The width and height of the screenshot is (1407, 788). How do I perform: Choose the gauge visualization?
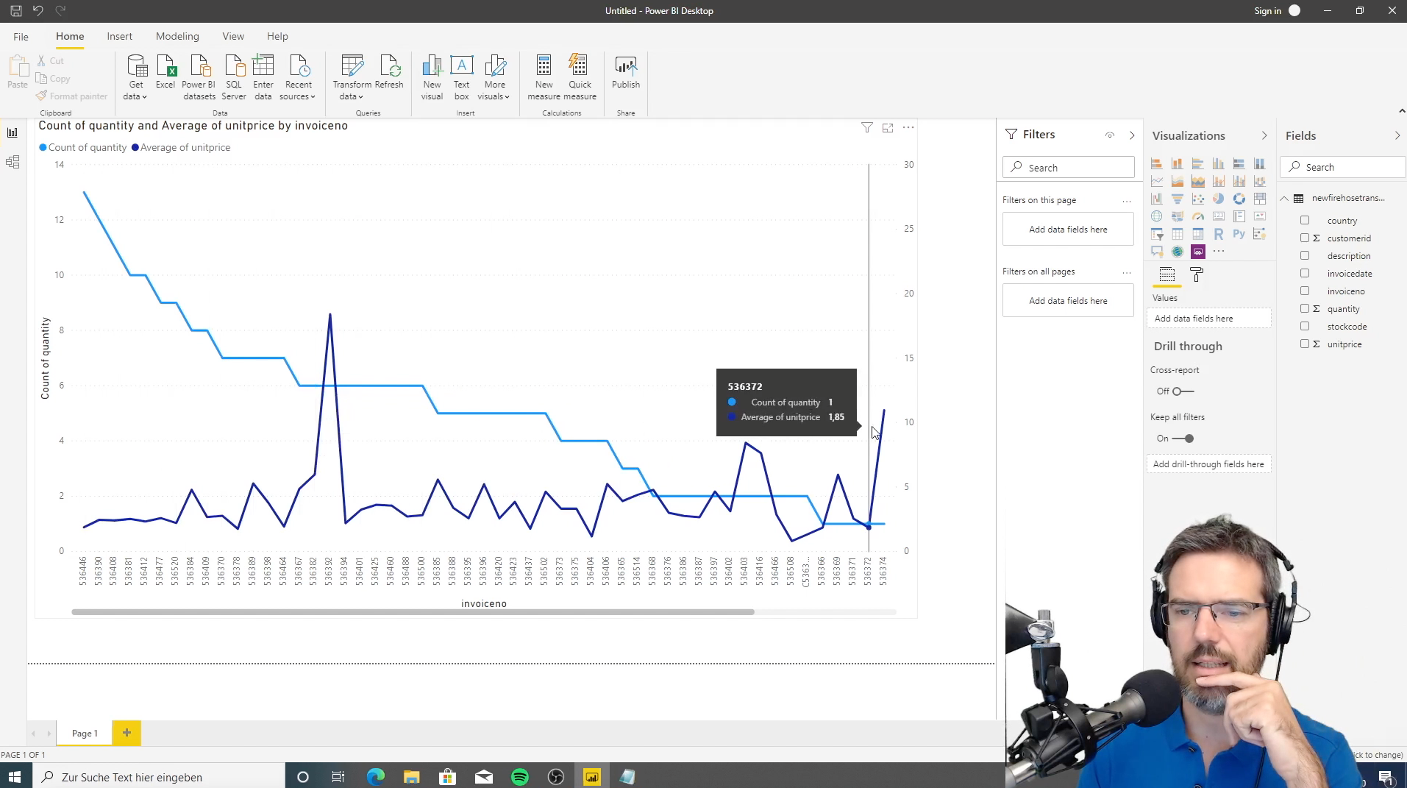pos(1198,216)
